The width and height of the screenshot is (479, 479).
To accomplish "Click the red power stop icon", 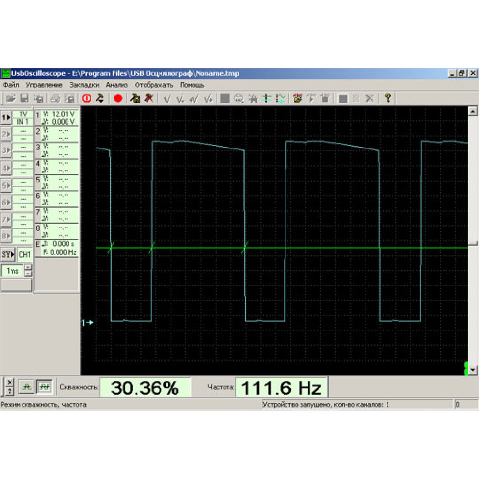I will point(87,98).
